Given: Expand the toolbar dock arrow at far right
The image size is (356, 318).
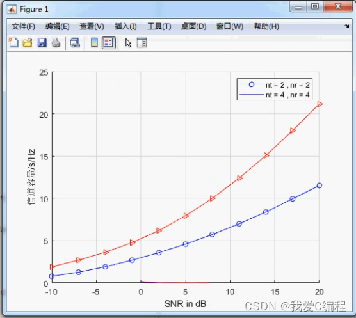Looking at the screenshot, I should (x=346, y=26).
